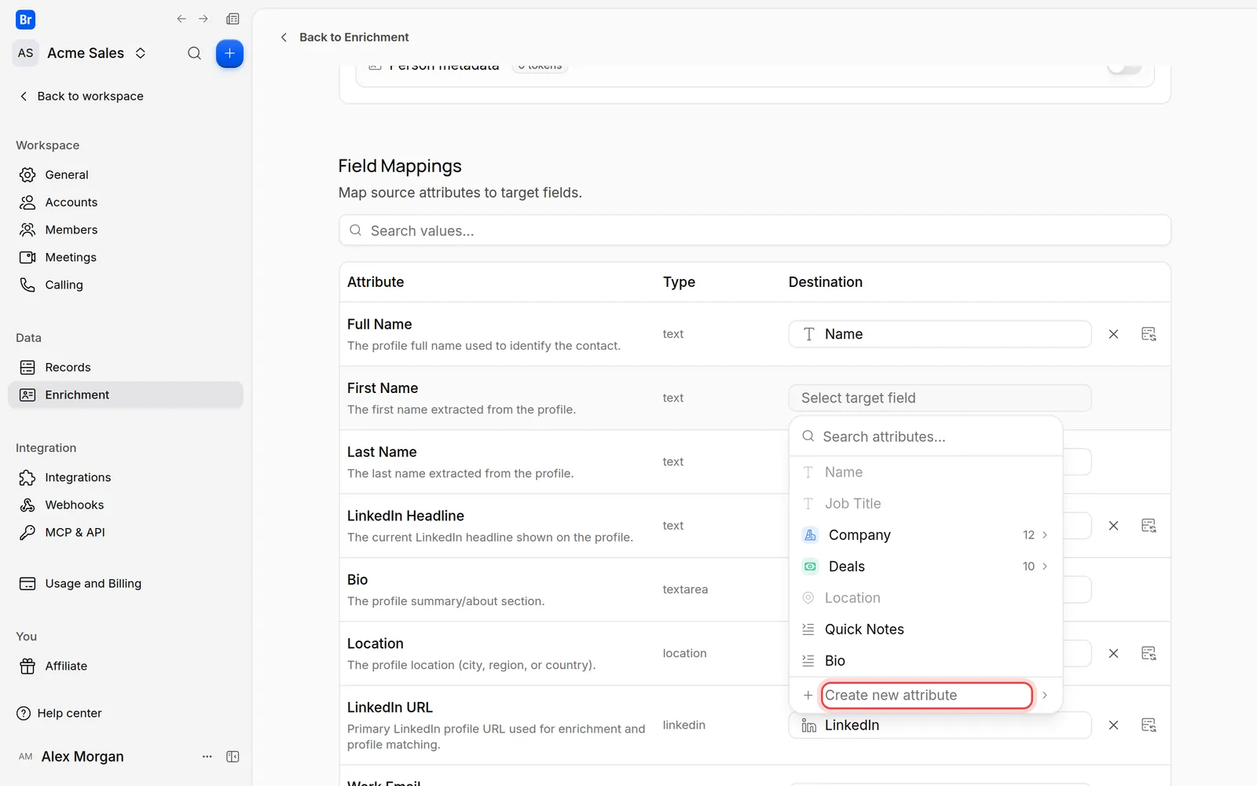1257x786 pixels.
Task: Open the Affiliate page
Action: click(126, 666)
